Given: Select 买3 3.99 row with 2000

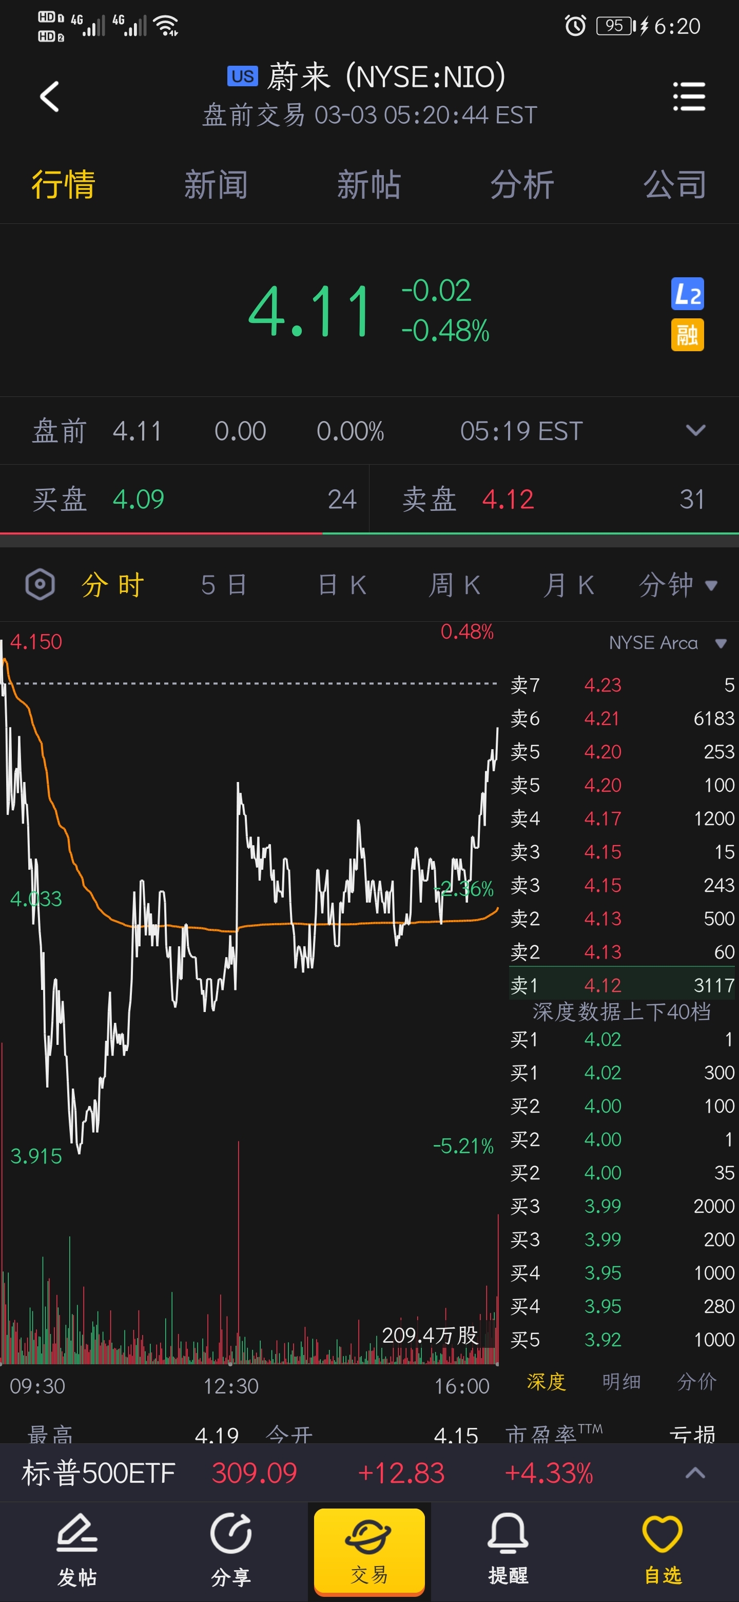Looking at the screenshot, I should 622,1206.
